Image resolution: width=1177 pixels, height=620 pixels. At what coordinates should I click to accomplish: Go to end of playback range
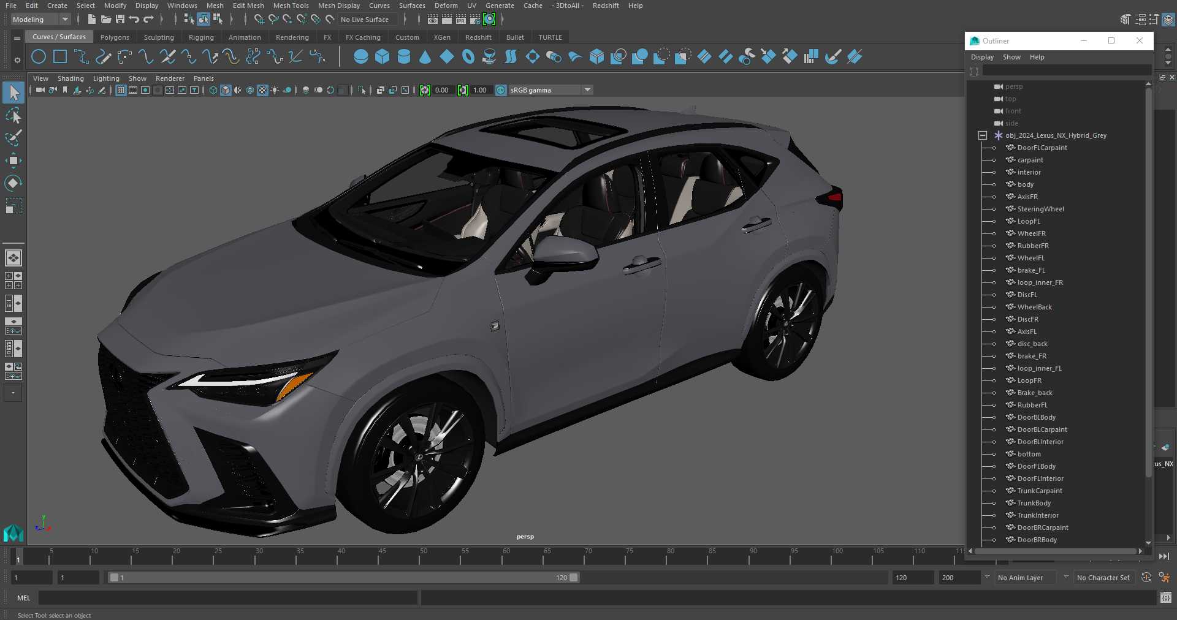coord(1164,556)
